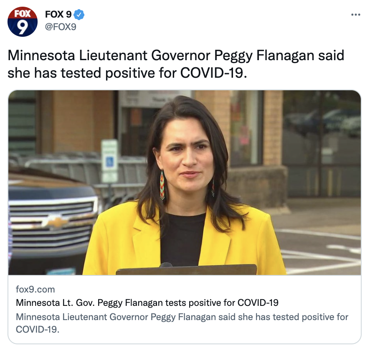Click the blue verified badge

pyautogui.click(x=79, y=15)
